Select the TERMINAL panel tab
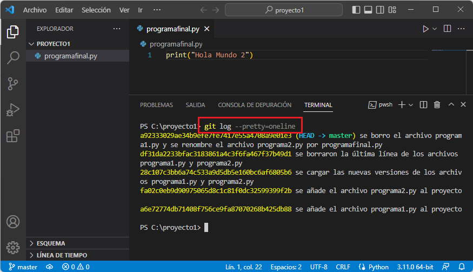 click(x=318, y=105)
